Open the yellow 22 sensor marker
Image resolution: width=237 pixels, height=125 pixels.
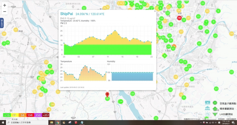point(16,30)
